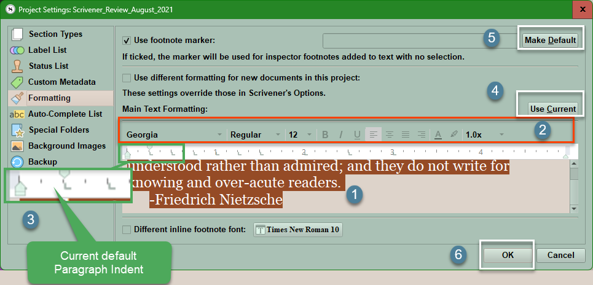Viewport: 593px width, 285px height.
Task: Toggle italic formatting
Action: pos(341,135)
